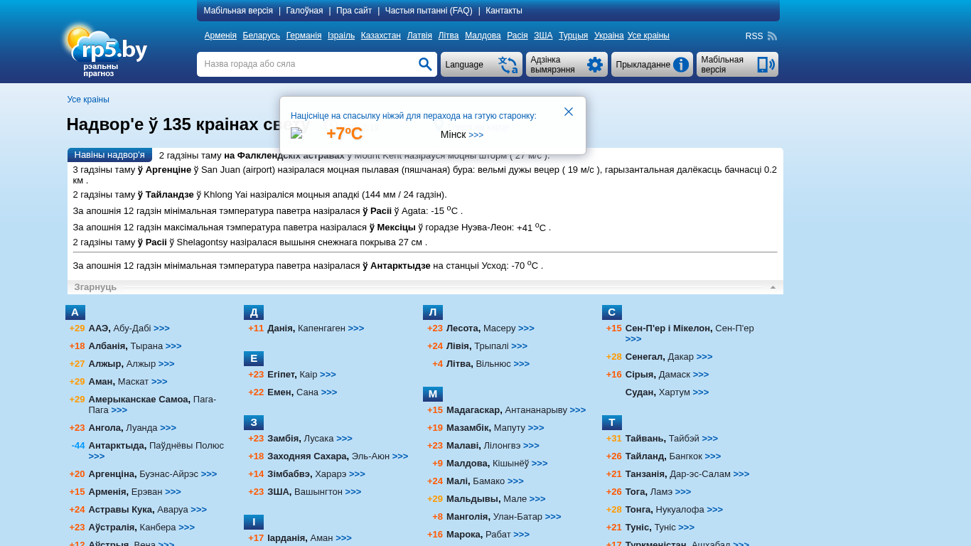The width and height of the screenshot is (971, 546).
Task: Open Мадагаскар, Антананарыву forecast
Action: 516,410
